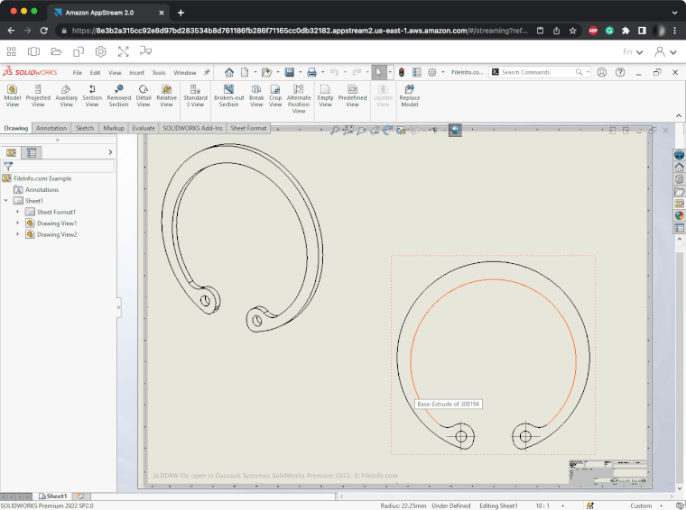Open Appearances in the right task pane
Image resolution: width=686 pixels, height=510 pixels.
pyautogui.click(x=679, y=215)
